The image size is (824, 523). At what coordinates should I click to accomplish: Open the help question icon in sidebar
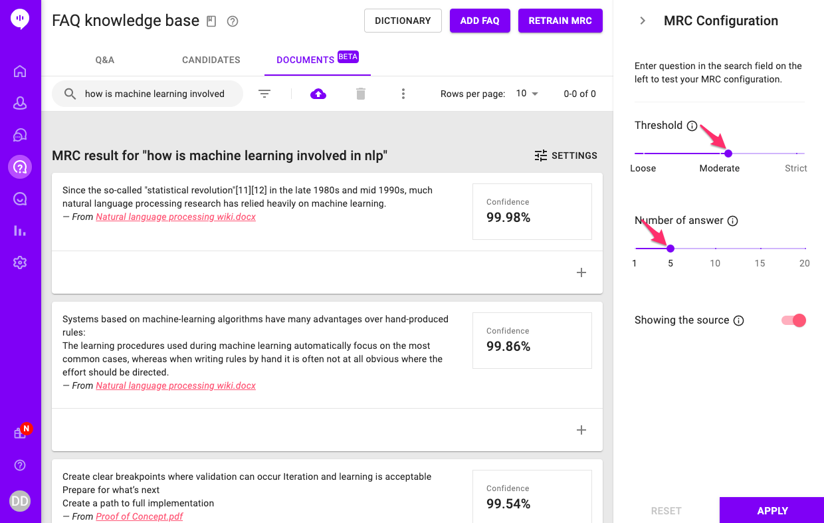point(20,465)
